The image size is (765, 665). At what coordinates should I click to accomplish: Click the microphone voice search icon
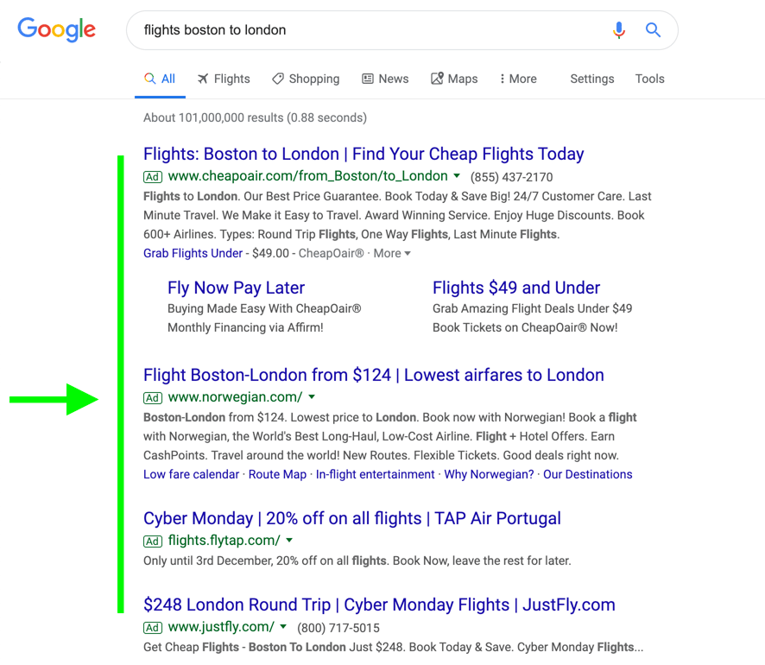point(618,30)
